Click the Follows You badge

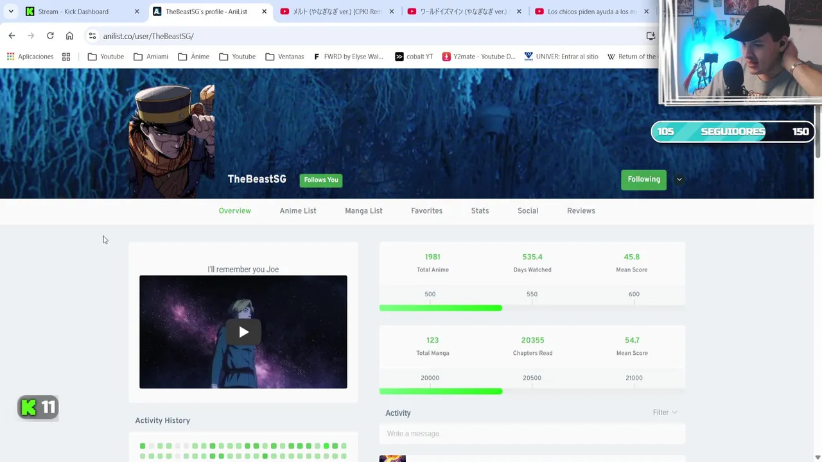click(x=321, y=180)
